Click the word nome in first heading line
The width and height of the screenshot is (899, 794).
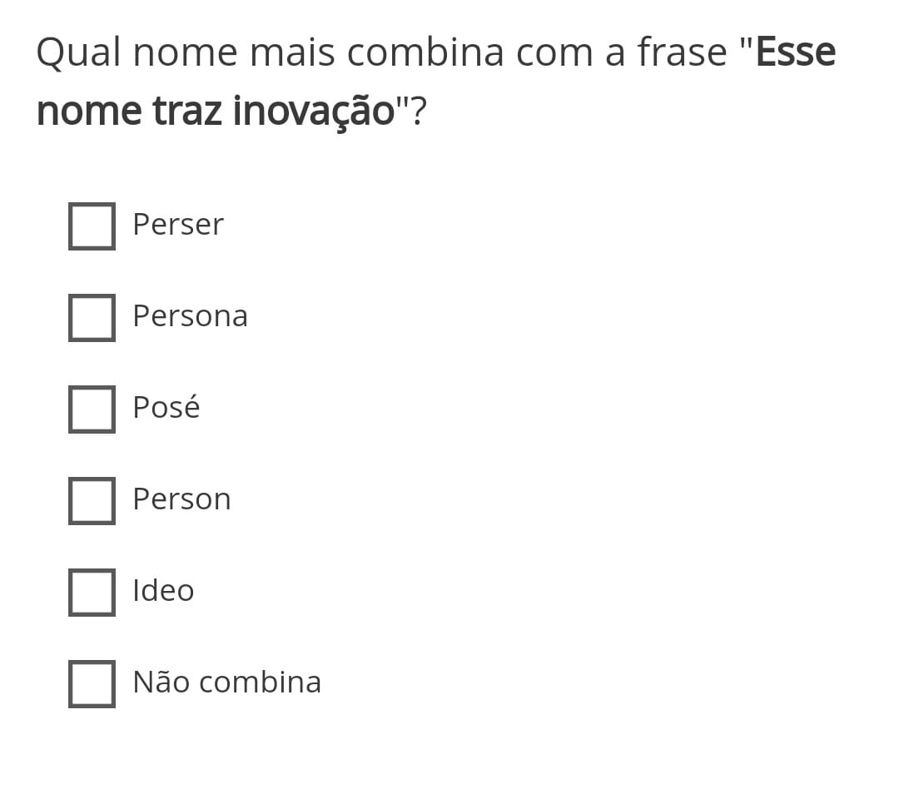185,52
